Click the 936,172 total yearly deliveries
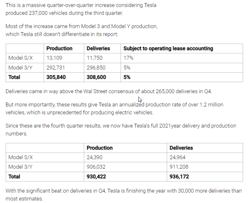The image size is (250, 203). point(179,177)
